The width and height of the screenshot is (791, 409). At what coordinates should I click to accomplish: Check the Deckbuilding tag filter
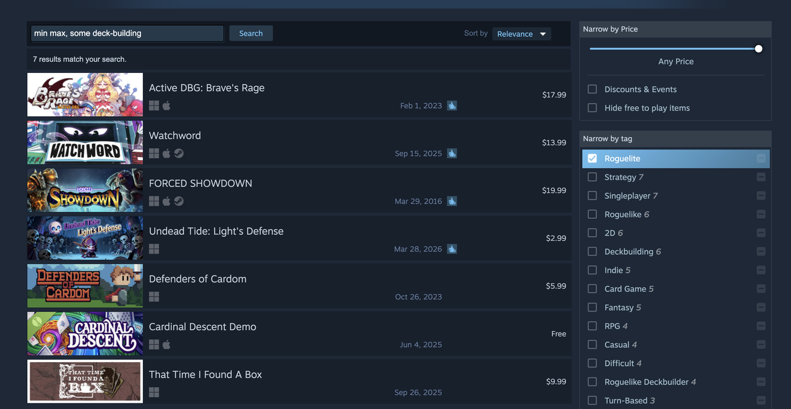tap(592, 251)
